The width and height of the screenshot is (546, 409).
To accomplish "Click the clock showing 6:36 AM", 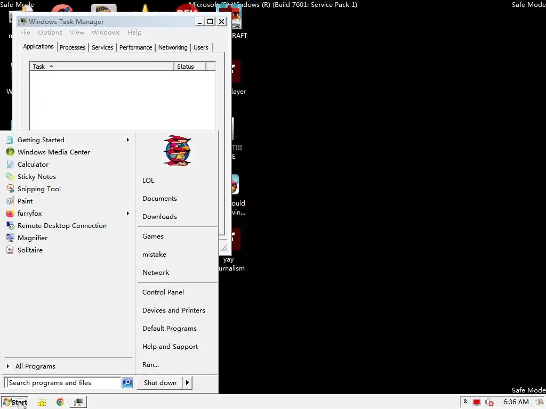I will [x=516, y=402].
